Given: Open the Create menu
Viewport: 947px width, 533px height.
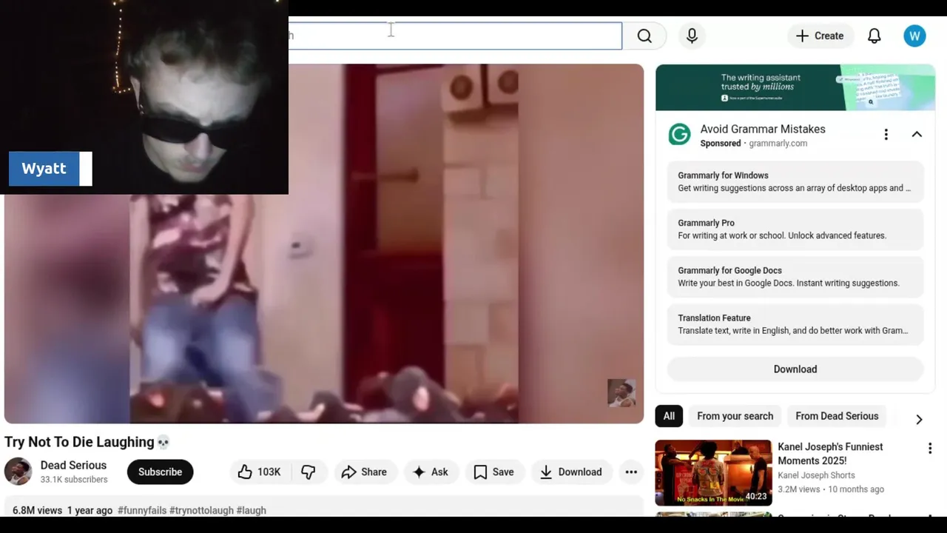Looking at the screenshot, I should pyautogui.click(x=820, y=36).
